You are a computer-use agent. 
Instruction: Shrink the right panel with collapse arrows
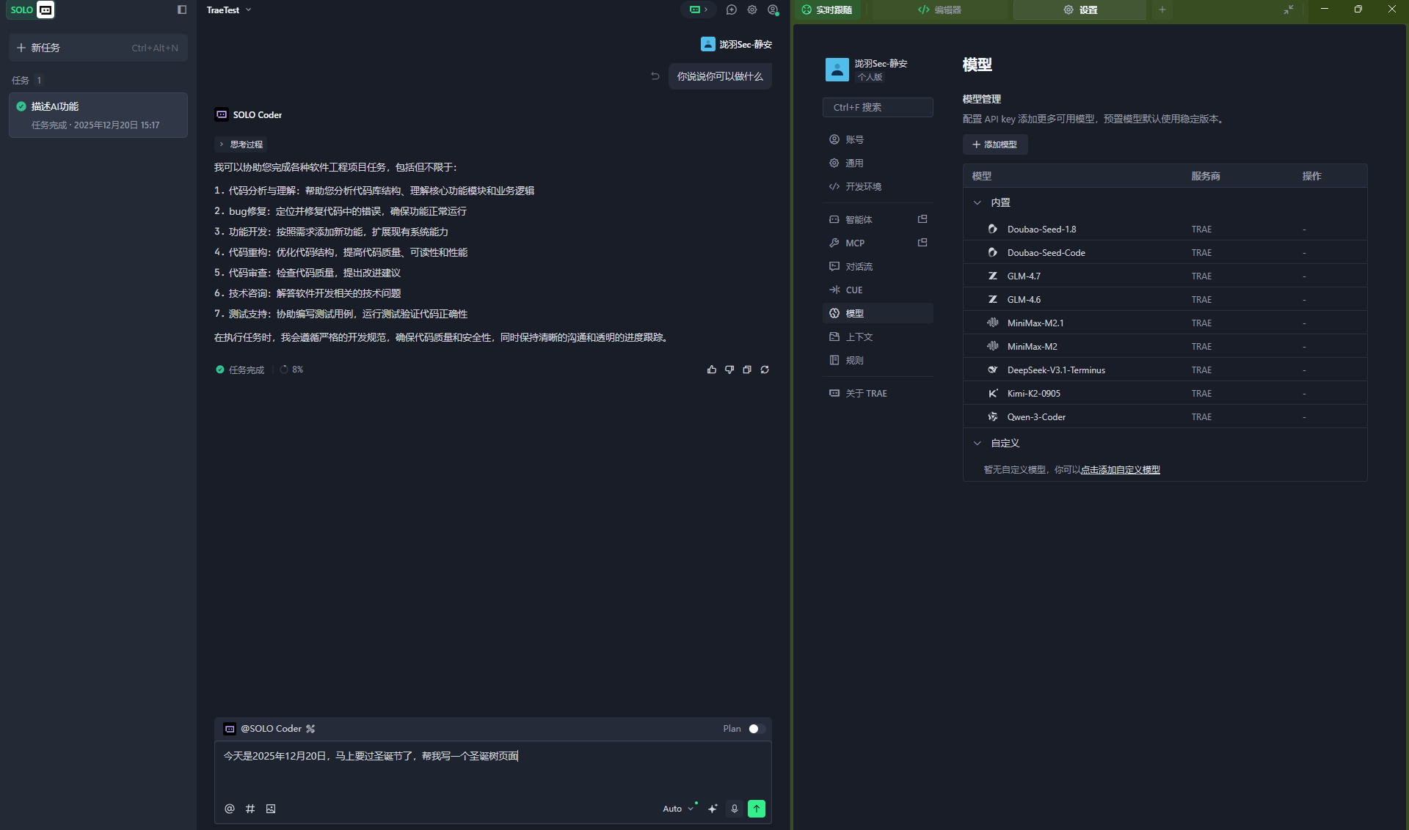1289,10
